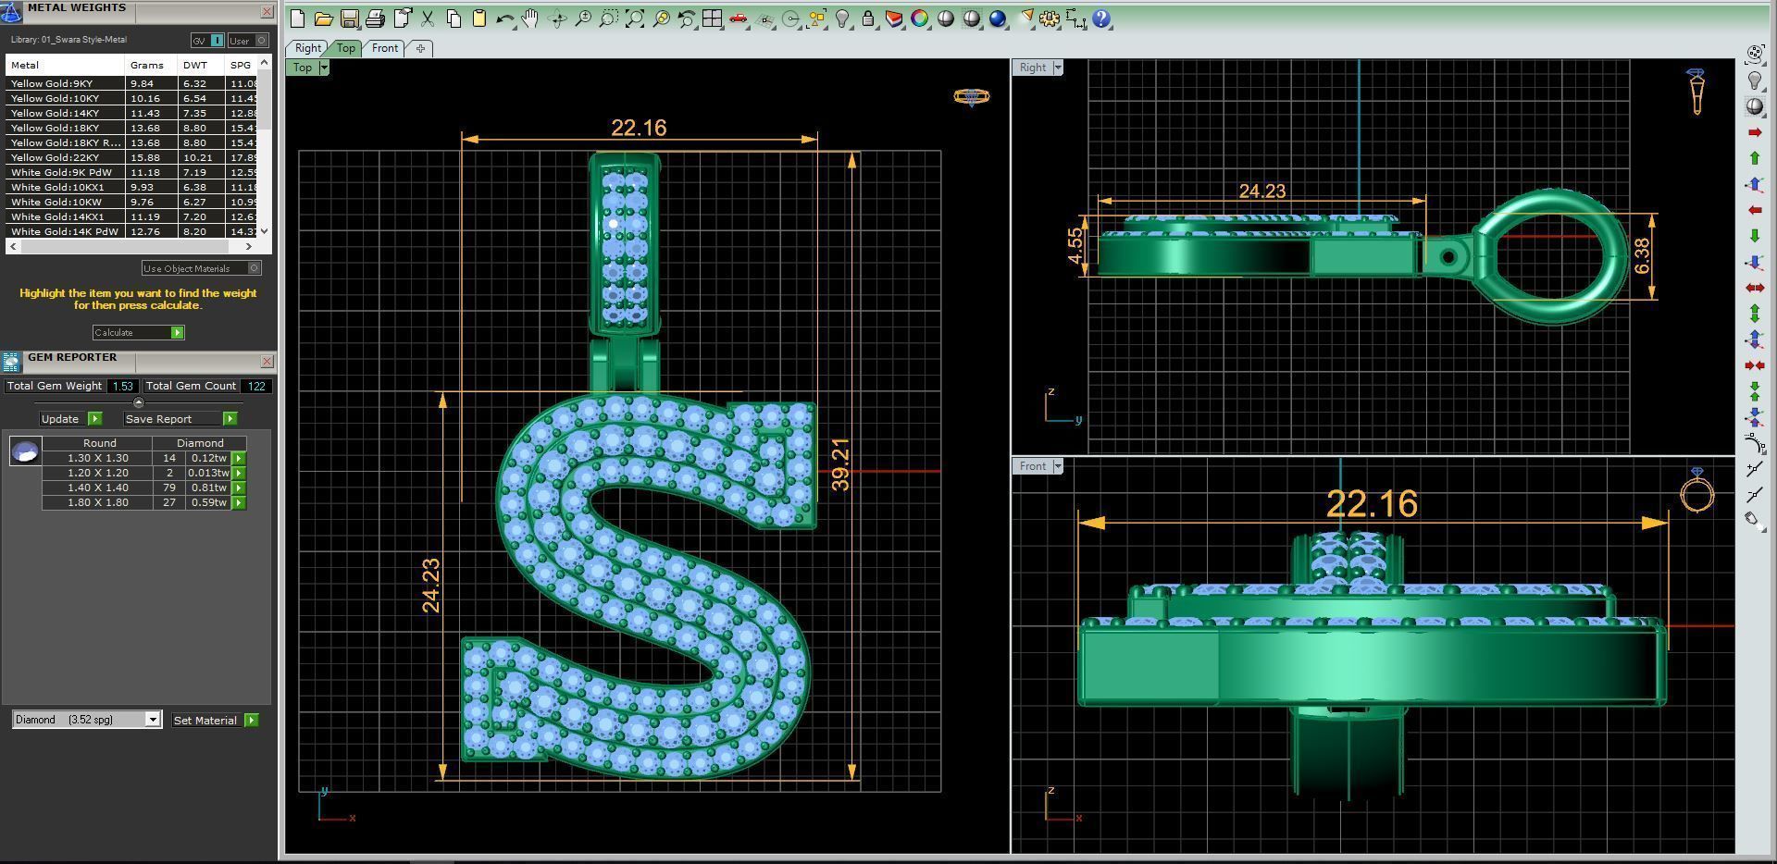Image resolution: width=1777 pixels, height=864 pixels.
Task: Click Zoom Extents magnifier icon
Action: [635, 19]
